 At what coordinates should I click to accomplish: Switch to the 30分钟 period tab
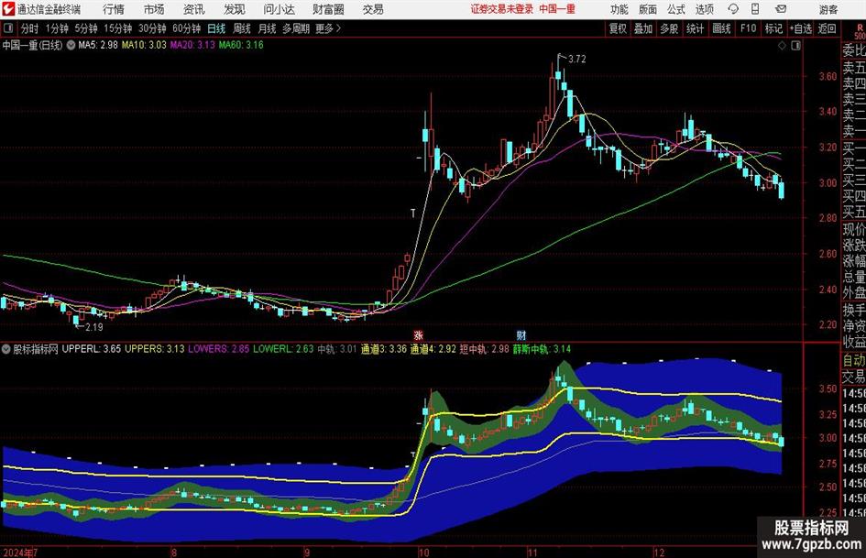pyautogui.click(x=152, y=28)
